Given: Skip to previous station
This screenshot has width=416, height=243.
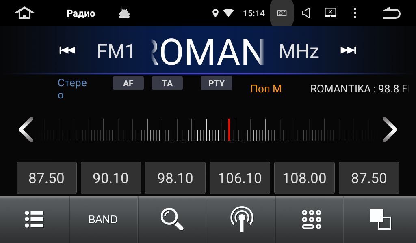Looking at the screenshot, I should pyautogui.click(x=67, y=50).
